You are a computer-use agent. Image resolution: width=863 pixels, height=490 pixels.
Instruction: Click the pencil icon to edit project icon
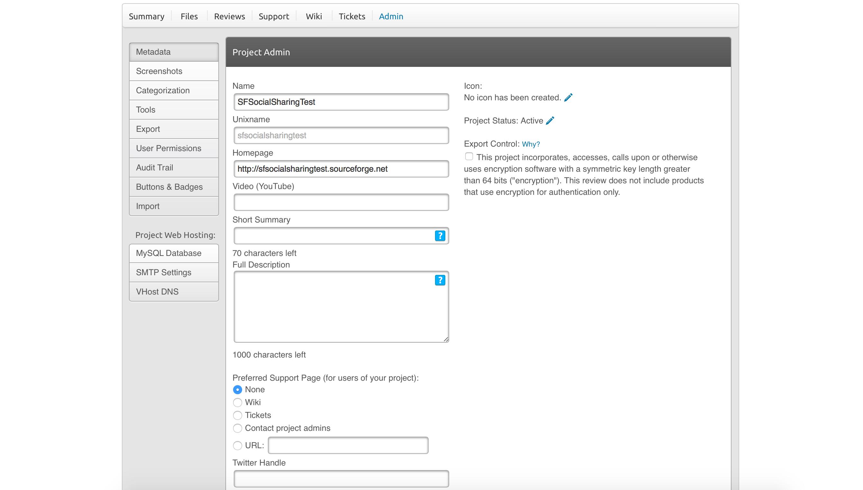pos(568,98)
